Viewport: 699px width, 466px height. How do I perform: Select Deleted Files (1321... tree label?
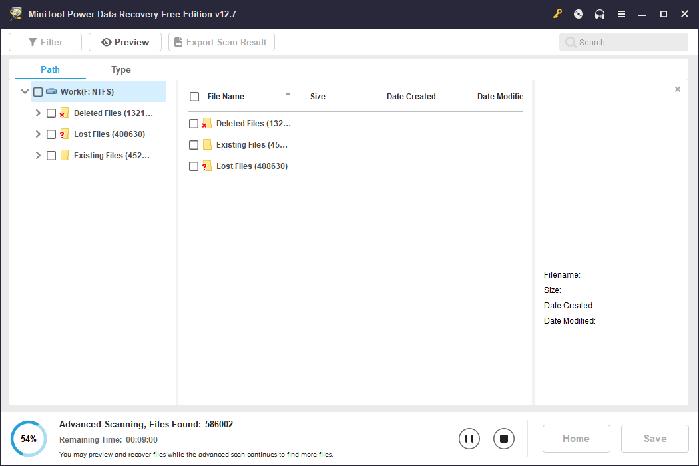113,113
